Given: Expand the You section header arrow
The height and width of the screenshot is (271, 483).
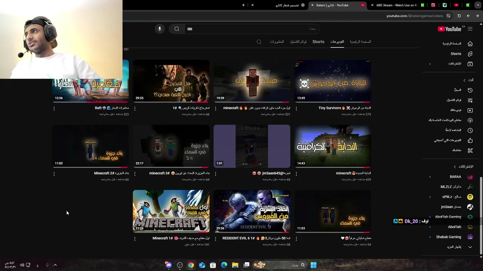Looking at the screenshot, I should [x=465, y=80].
